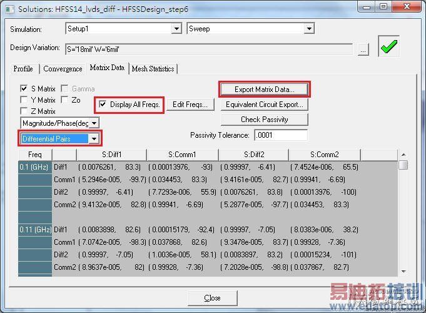
Task: Expand the Magnitude/Phase(deg) format dropdown
Action: click(x=94, y=123)
